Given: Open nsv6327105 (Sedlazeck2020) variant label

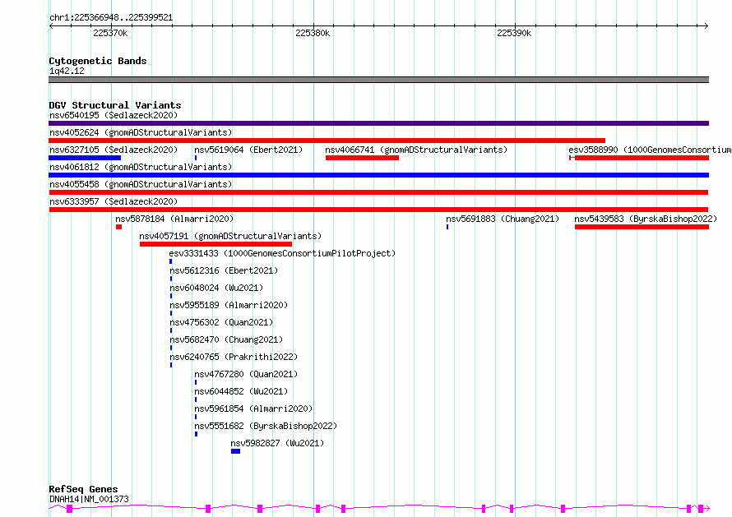Looking at the screenshot, I should click(114, 150).
